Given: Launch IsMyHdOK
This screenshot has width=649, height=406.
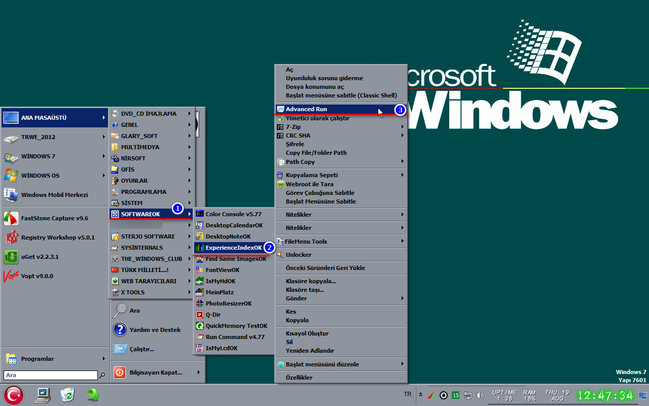Looking at the screenshot, I should 234,281.
